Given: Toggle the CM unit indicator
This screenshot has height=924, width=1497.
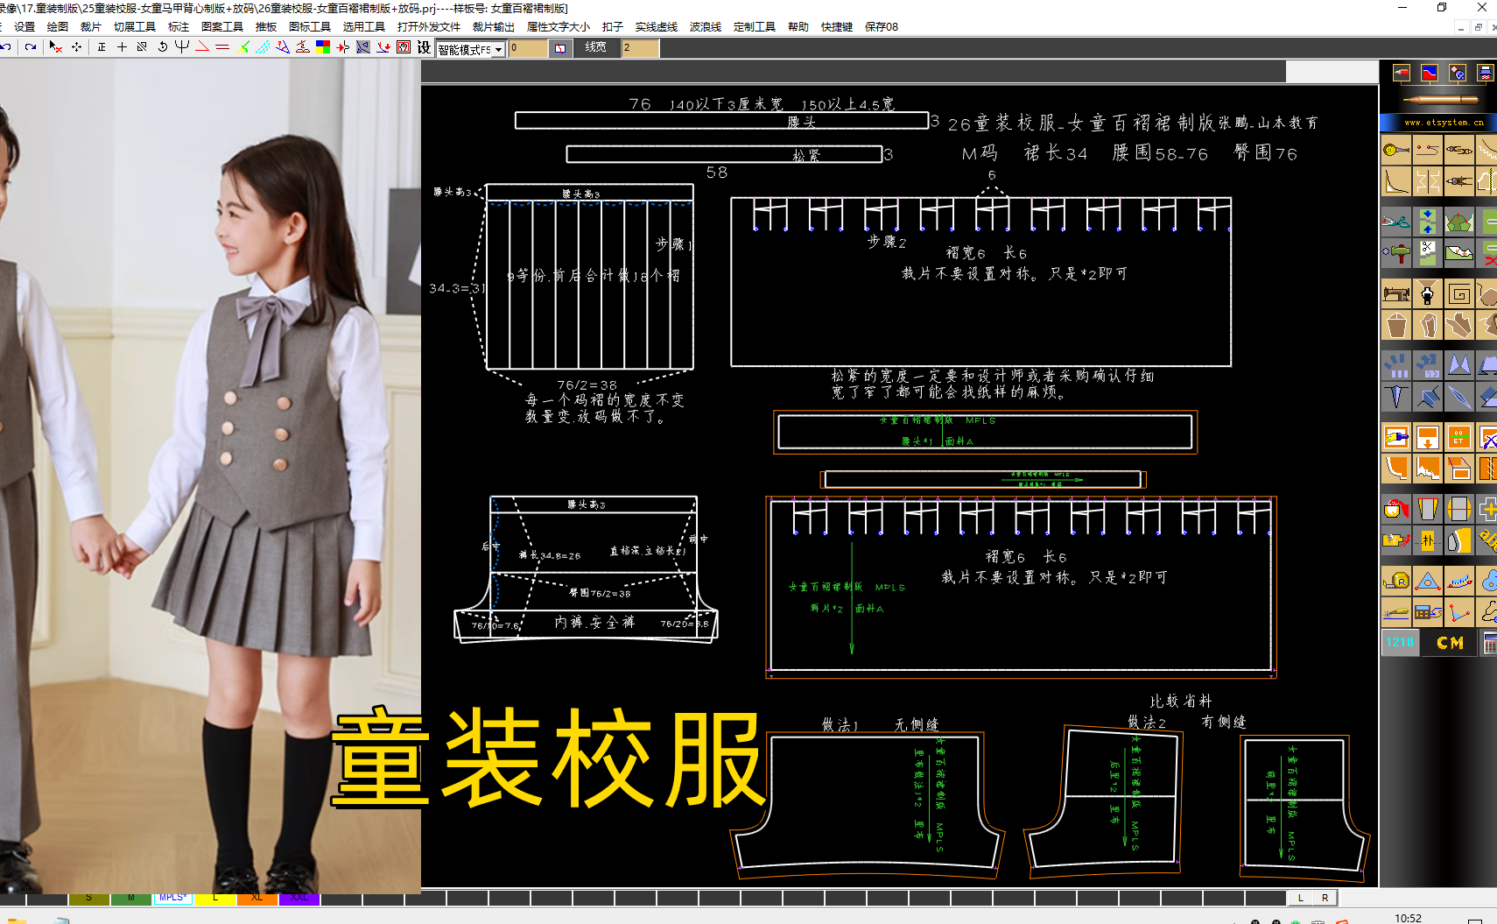Looking at the screenshot, I should (1450, 643).
